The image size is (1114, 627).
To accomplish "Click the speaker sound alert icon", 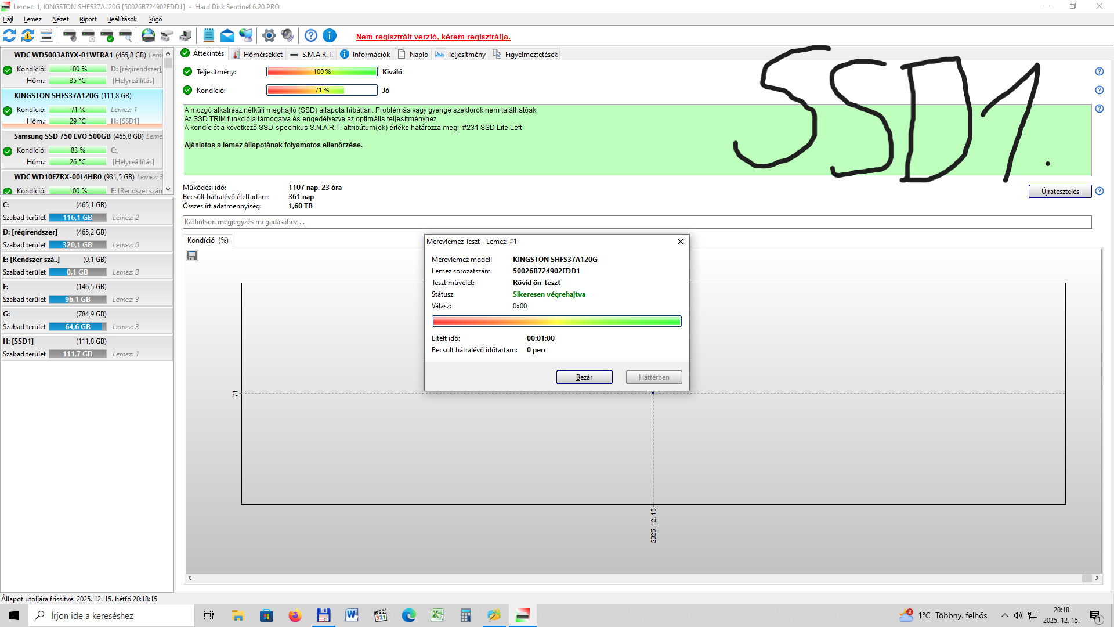I will [x=287, y=36].
